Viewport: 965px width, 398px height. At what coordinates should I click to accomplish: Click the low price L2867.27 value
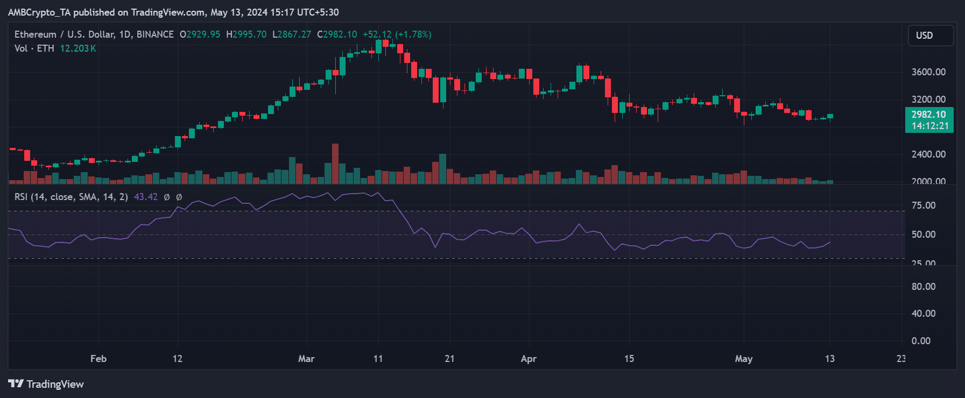pyautogui.click(x=292, y=34)
